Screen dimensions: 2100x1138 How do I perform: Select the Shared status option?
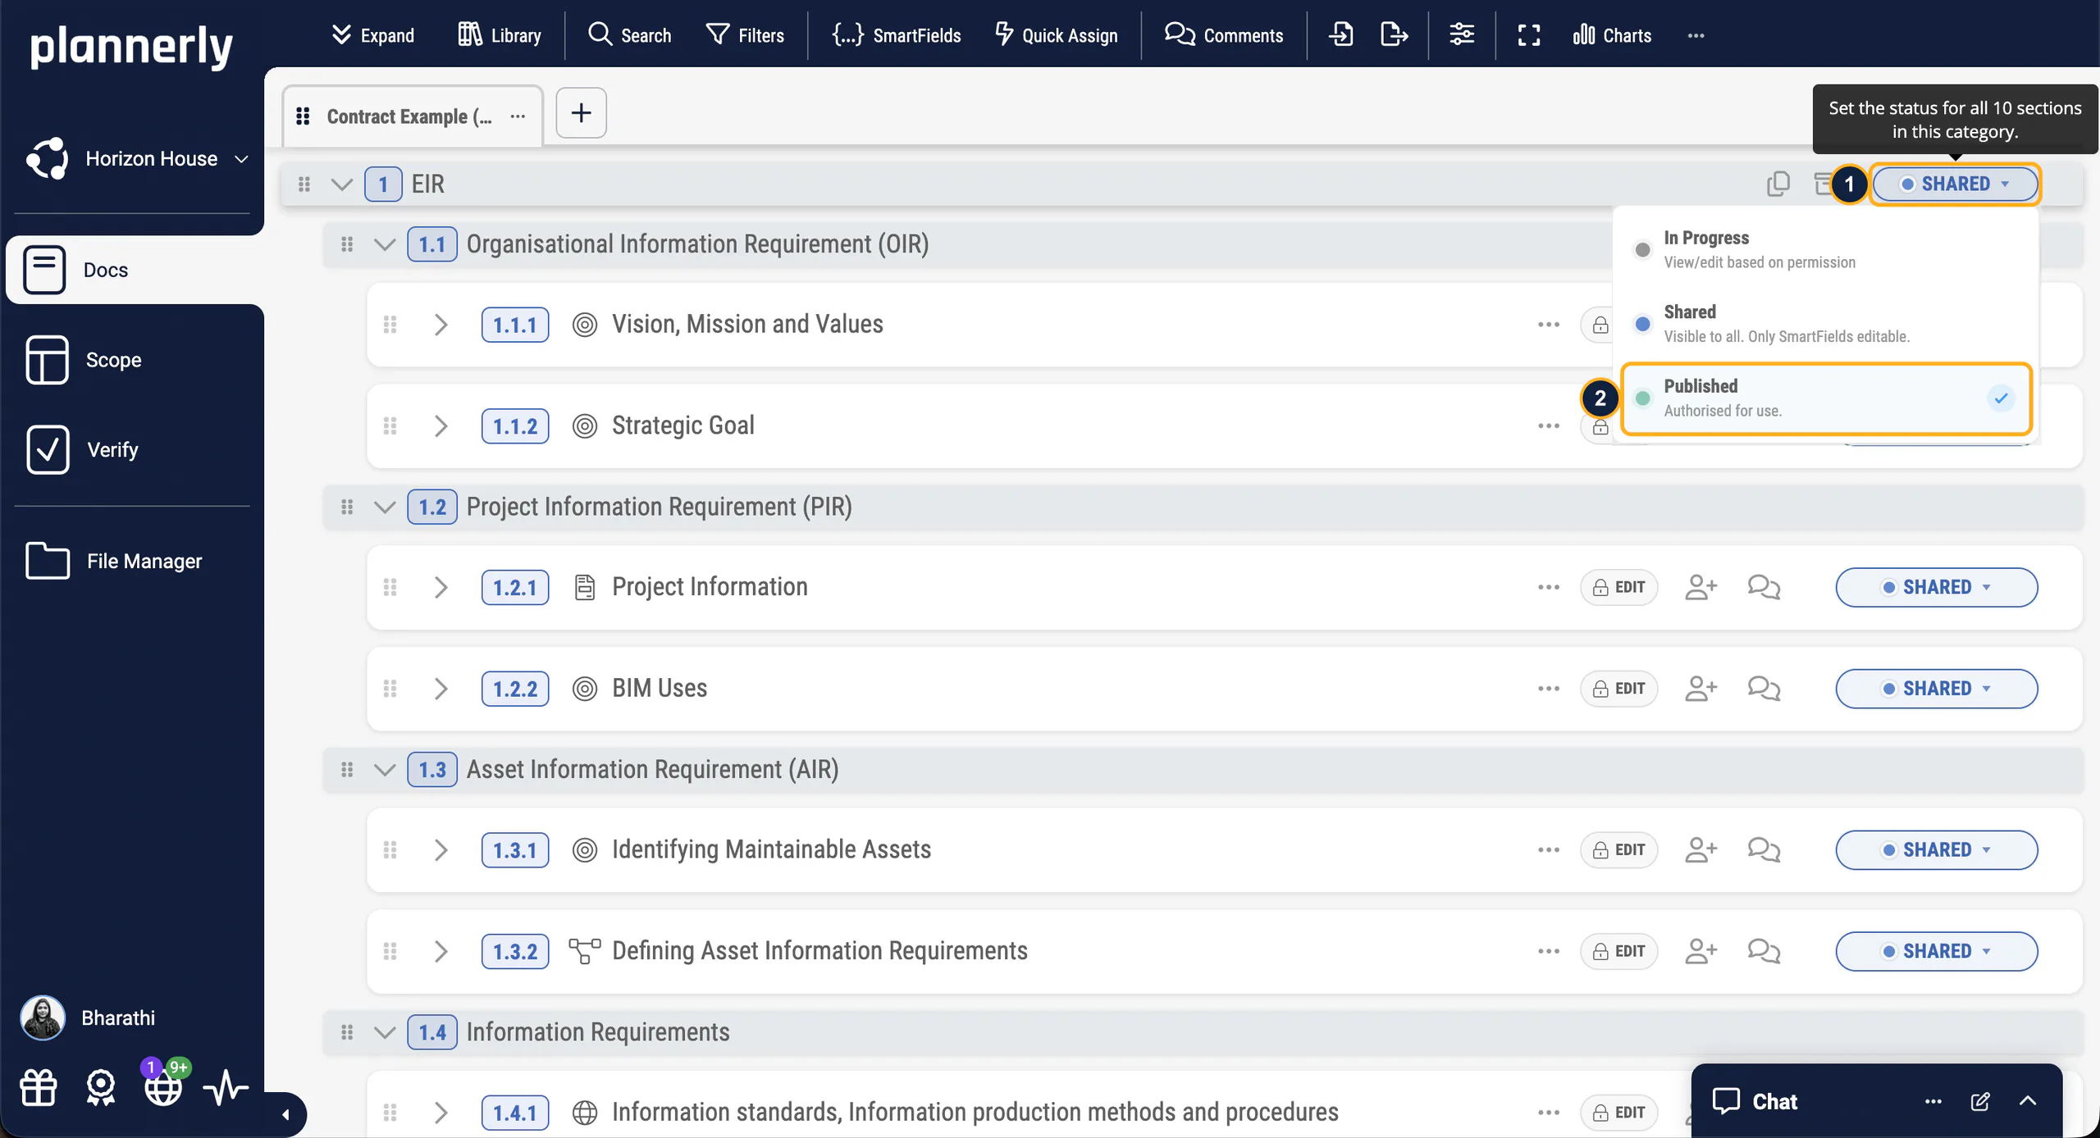1825,324
